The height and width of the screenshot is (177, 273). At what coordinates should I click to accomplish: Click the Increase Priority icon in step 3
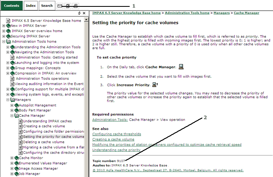point(155,85)
